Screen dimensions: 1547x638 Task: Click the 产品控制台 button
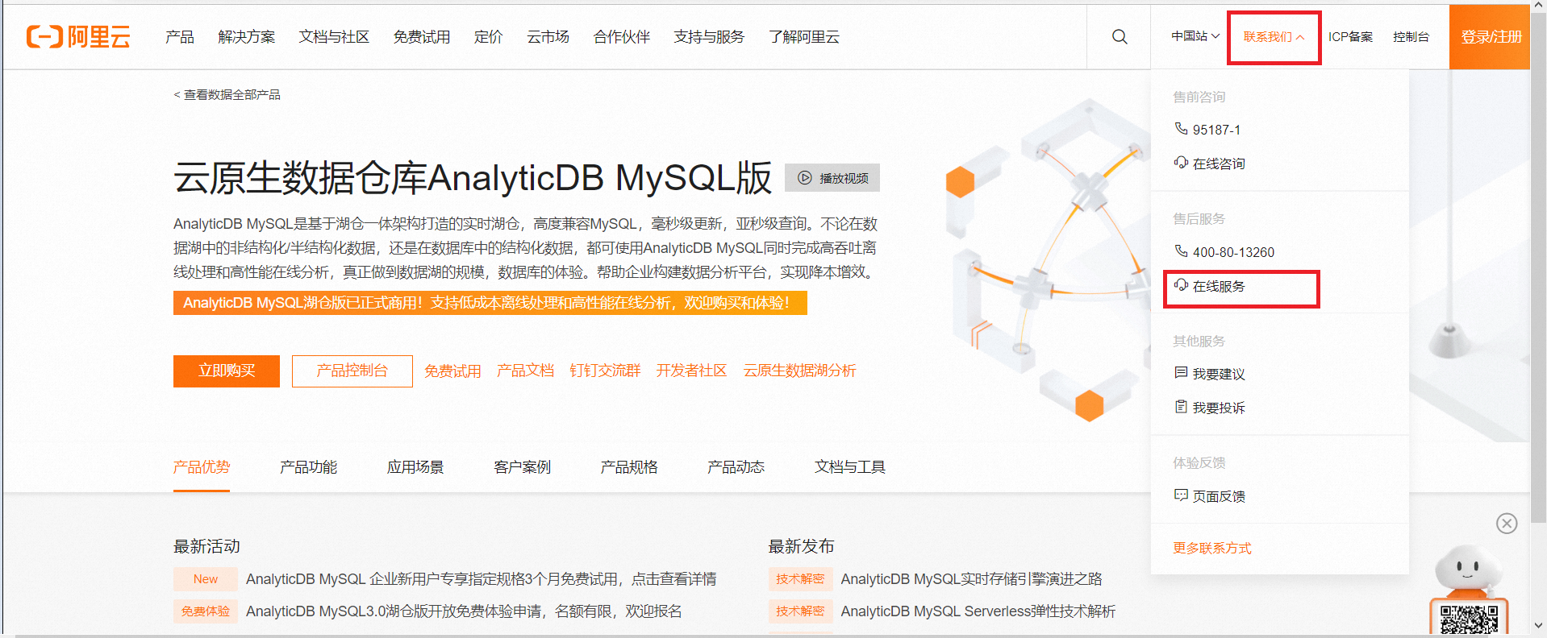(x=352, y=371)
